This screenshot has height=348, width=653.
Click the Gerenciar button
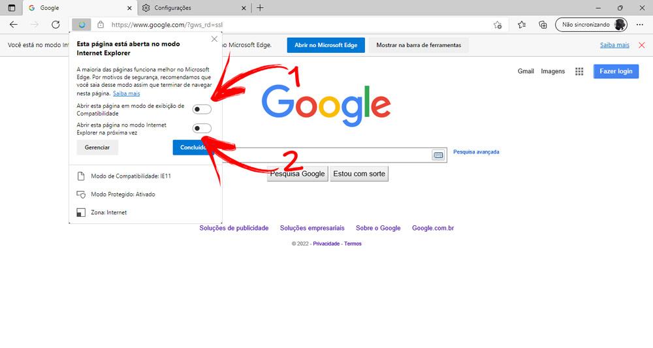(x=97, y=148)
